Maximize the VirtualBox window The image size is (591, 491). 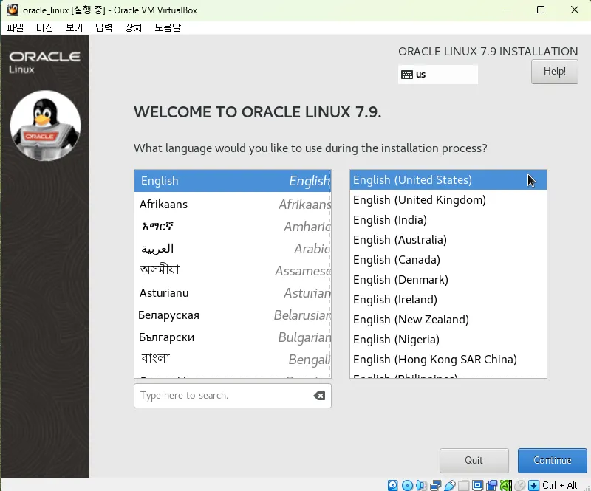coord(541,10)
